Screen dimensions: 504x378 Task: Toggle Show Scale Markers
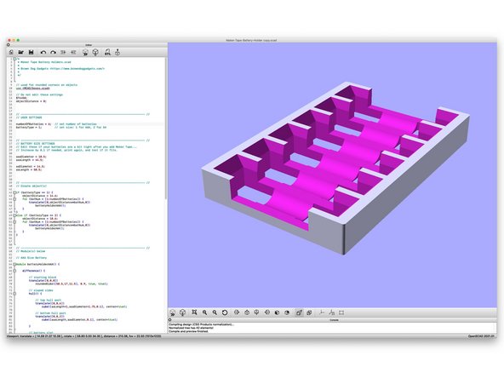(x=331, y=312)
